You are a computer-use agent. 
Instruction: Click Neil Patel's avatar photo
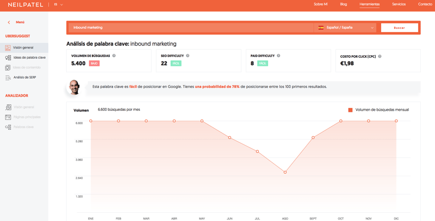tap(74, 87)
